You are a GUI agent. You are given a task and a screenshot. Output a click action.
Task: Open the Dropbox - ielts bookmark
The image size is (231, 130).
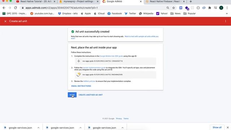pyautogui.click(x=68, y=14)
